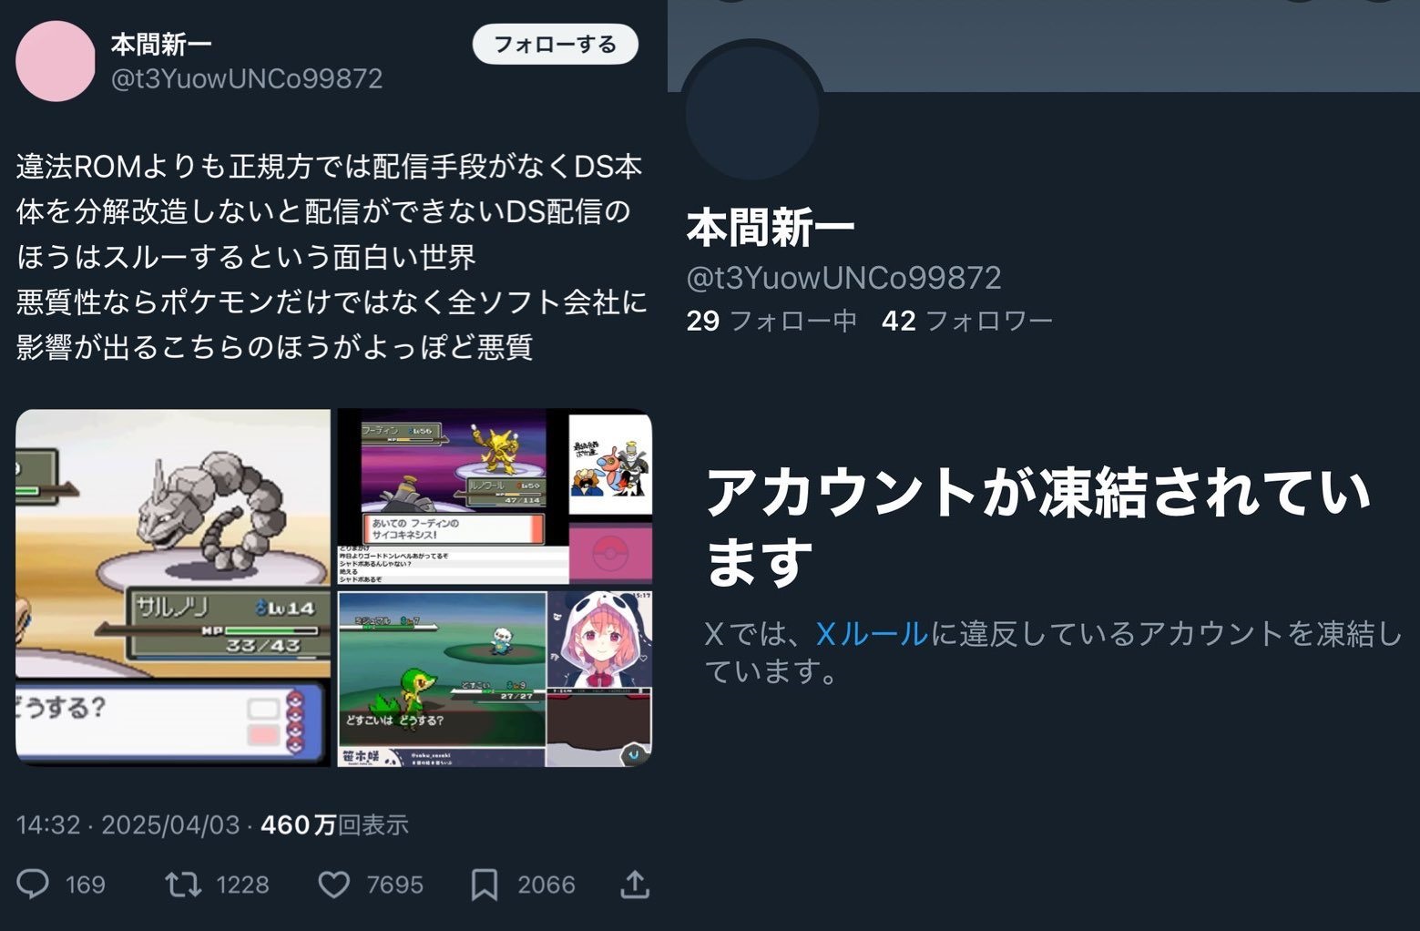Open the Onix battle screenshot image

(x=173, y=588)
